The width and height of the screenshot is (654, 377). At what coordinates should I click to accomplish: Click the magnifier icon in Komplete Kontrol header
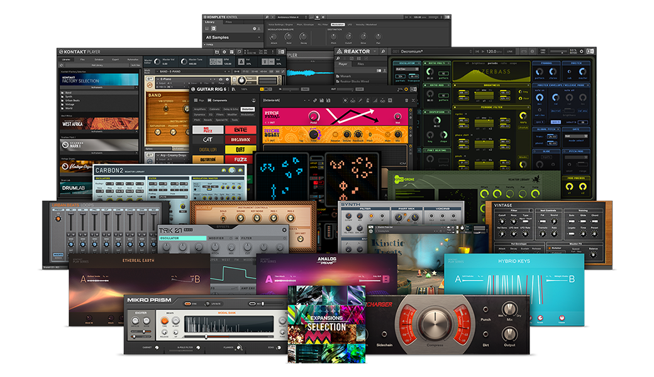[267, 17]
